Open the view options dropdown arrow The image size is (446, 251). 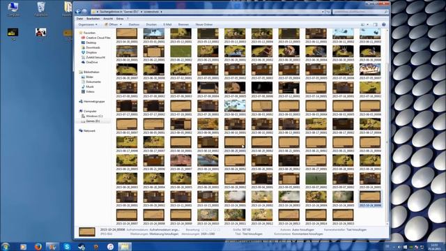(x=367, y=24)
